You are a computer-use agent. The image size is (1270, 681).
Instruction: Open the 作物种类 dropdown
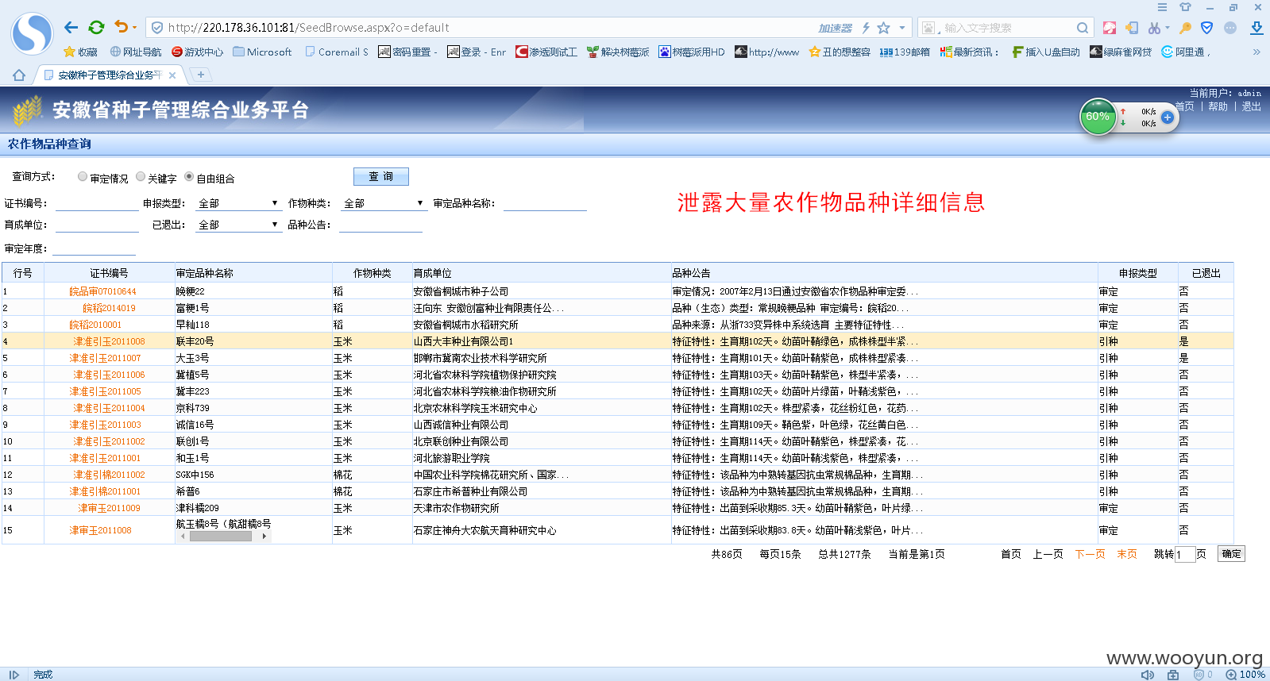pos(384,203)
